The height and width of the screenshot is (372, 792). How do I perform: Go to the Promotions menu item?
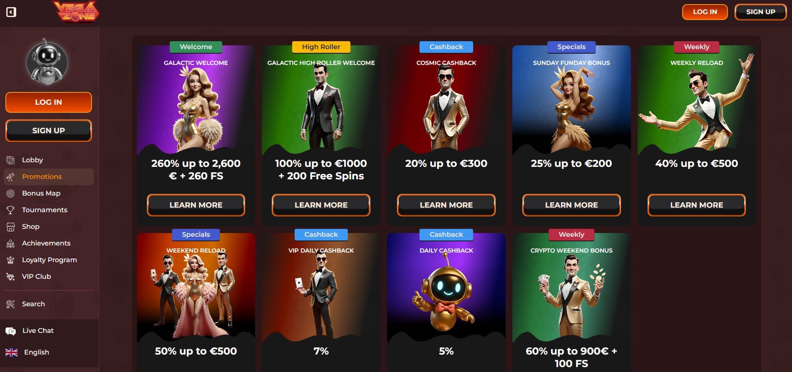coord(49,176)
